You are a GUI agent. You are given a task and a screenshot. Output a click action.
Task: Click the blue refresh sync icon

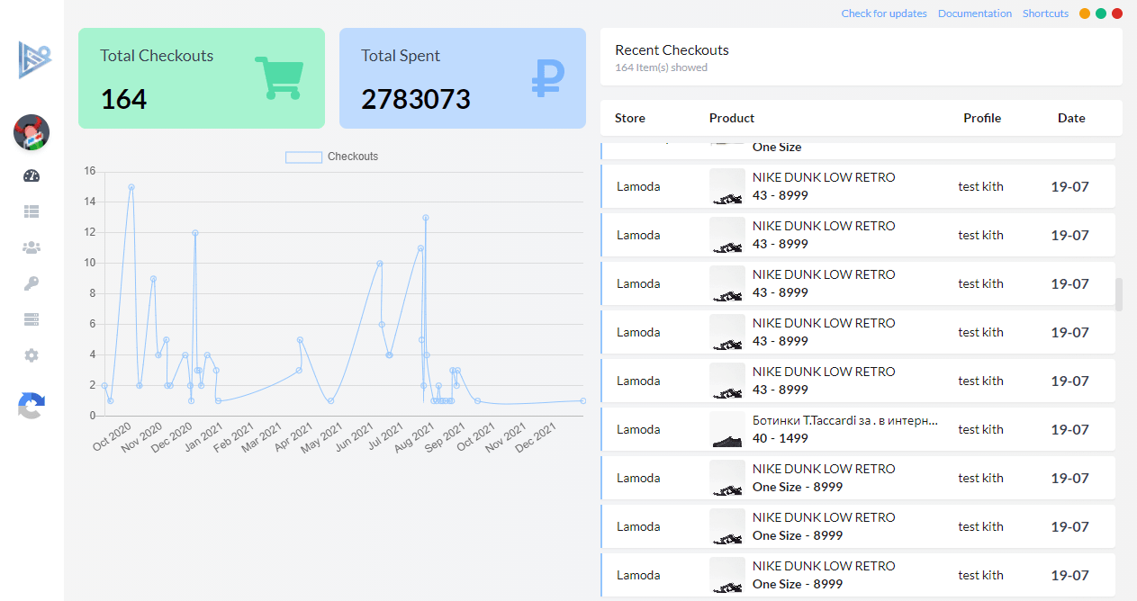32,406
